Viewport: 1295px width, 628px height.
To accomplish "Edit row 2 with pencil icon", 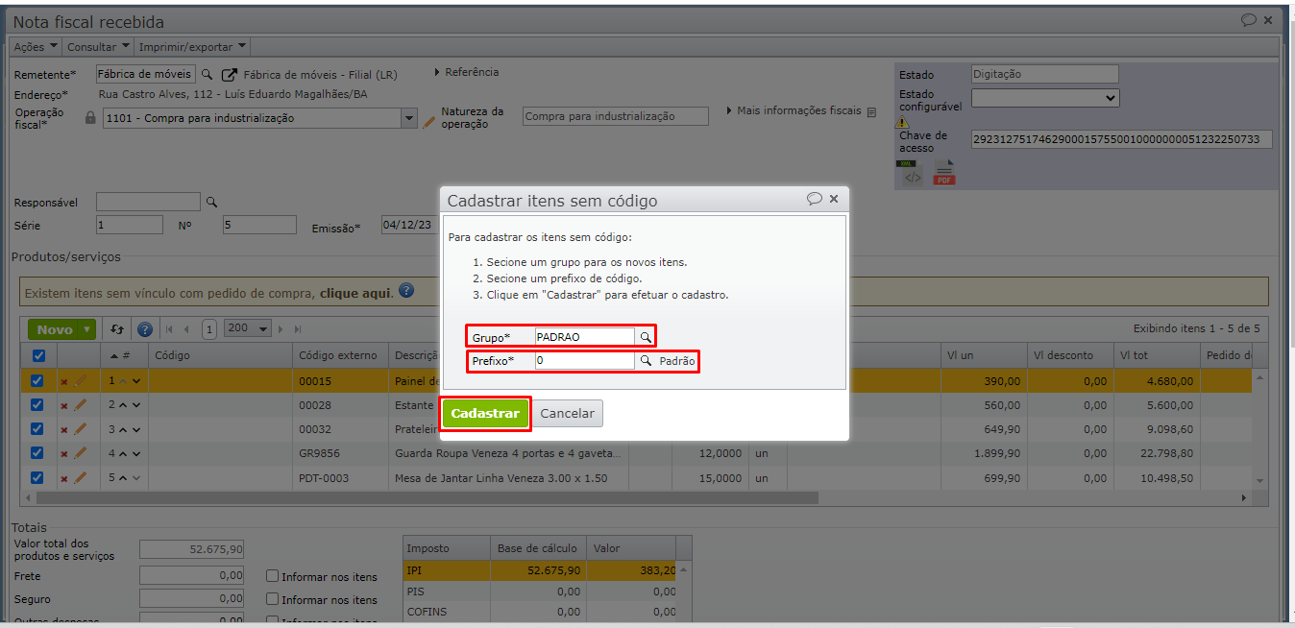I will tap(81, 405).
